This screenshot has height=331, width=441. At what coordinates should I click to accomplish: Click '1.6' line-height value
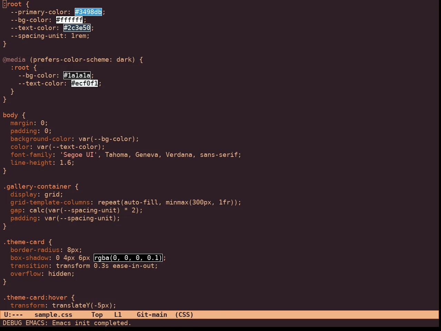tap(65, 162)
